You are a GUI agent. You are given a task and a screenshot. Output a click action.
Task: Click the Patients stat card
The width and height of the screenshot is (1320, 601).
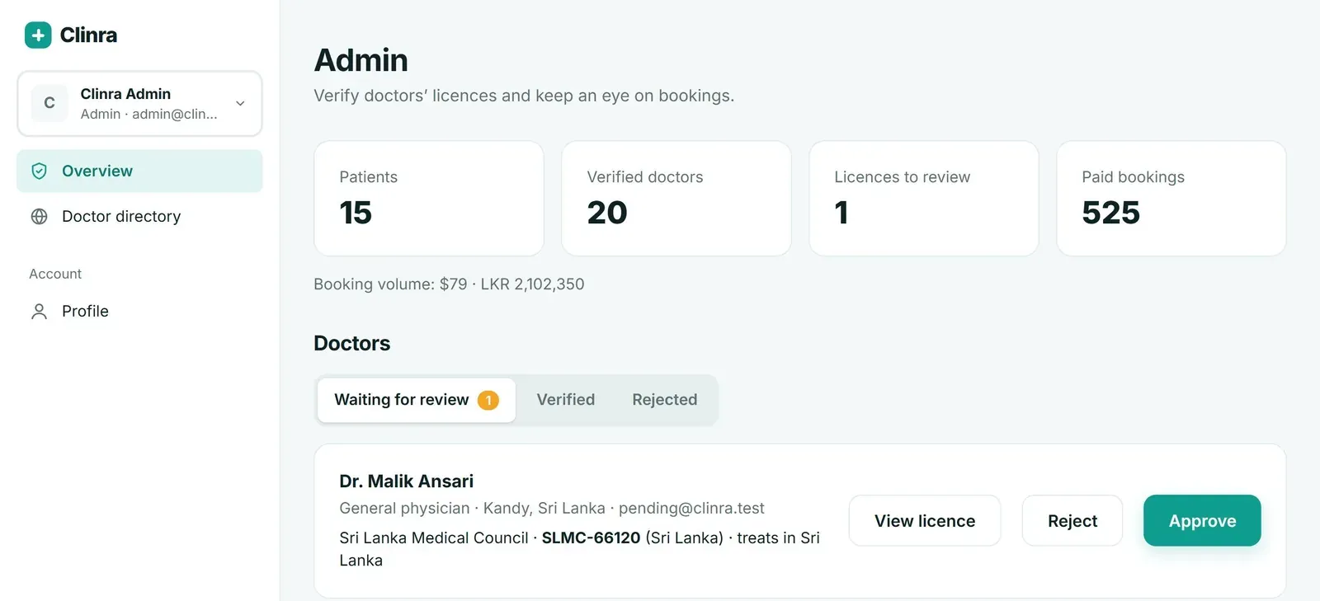click(429, 198)
